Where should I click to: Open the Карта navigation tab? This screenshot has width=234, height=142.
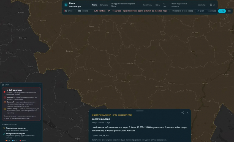click(94, 5)
